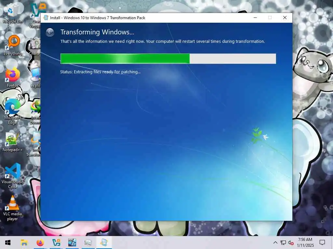Select the Notepad++ desktop shortcut
The height and width of the screenshot is (249, 333).
point(13,142)
